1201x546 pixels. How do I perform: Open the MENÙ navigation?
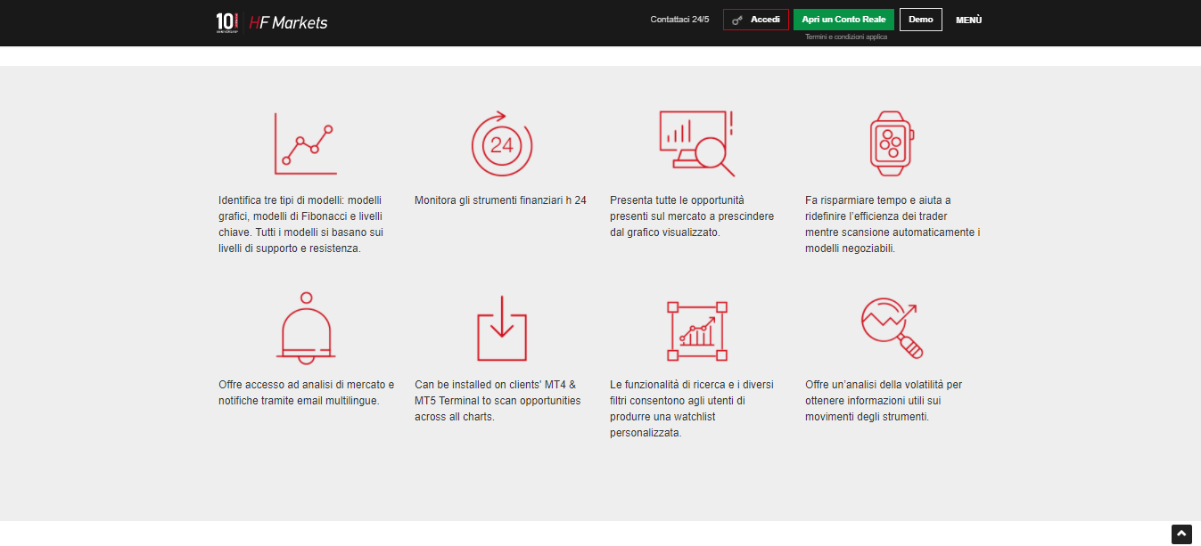pyautogui.click(x=969, y=20)
